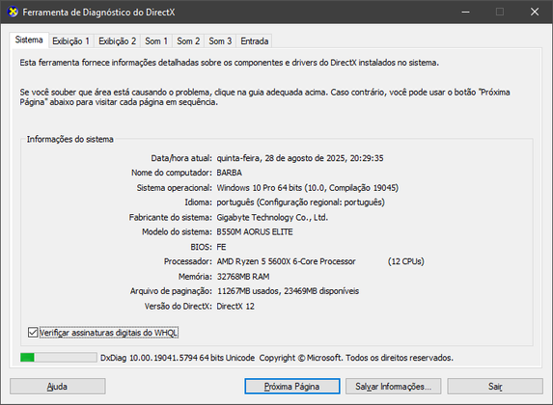Switch to the Exibição 1 tab

(70, 41)
